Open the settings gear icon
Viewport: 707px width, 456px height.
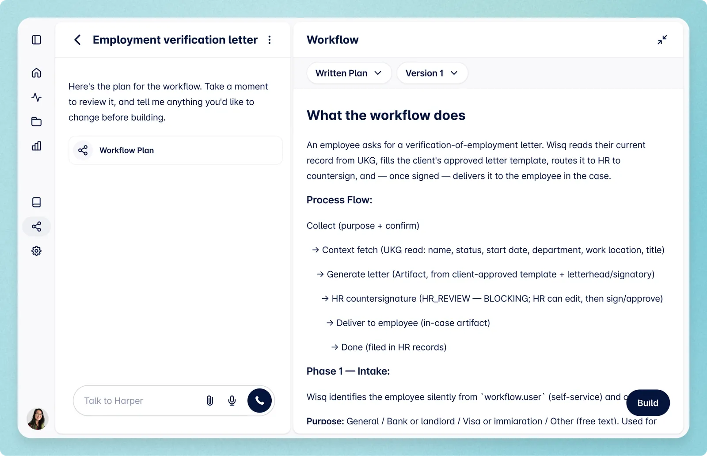pos(37,251)
